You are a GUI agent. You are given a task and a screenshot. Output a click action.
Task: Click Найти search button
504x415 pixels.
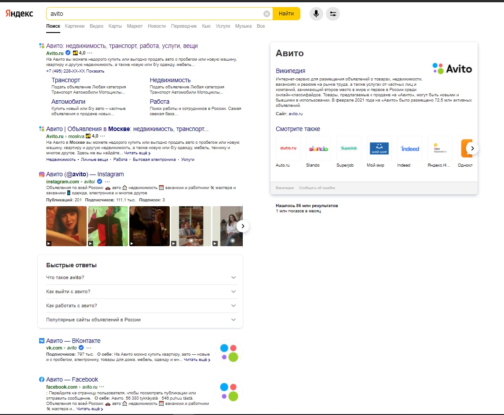point(286,14)
